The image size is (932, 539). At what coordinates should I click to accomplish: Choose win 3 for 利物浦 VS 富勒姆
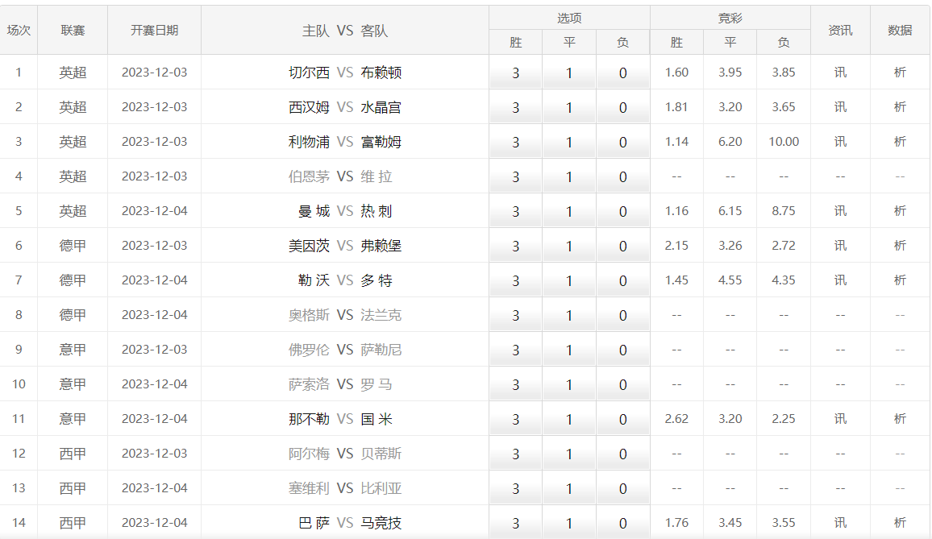pyautogui.click(x=515, y=142)
